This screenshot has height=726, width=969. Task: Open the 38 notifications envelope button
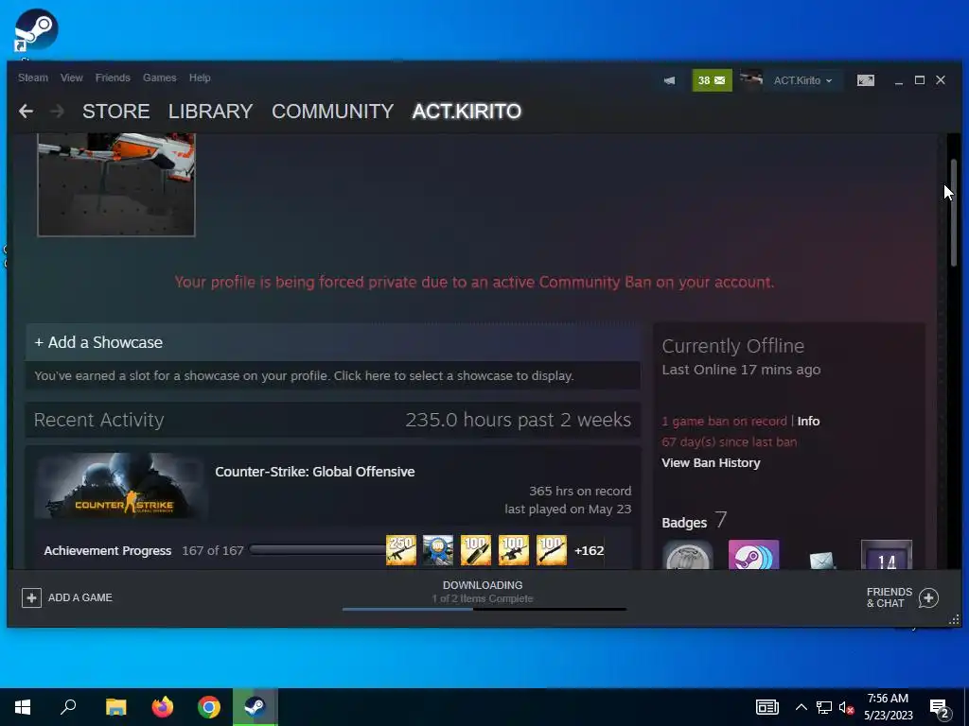coord(712,80)
